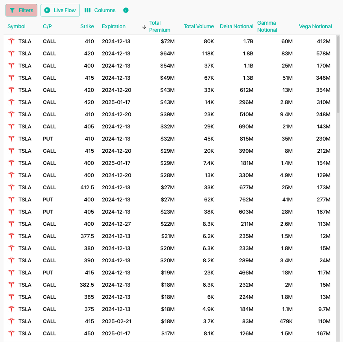Click Tesla logo in 415 2024-12-20 row

(x=11, y=151)
